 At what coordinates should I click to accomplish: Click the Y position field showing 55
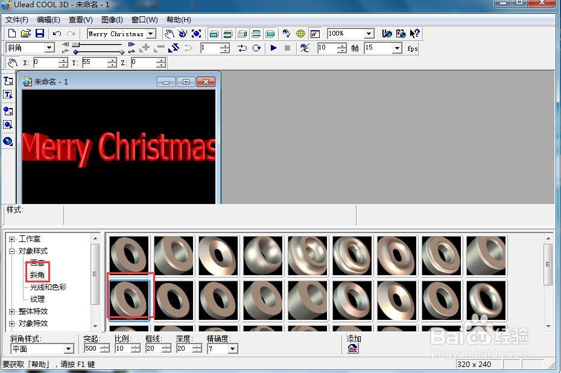point(95,62)
